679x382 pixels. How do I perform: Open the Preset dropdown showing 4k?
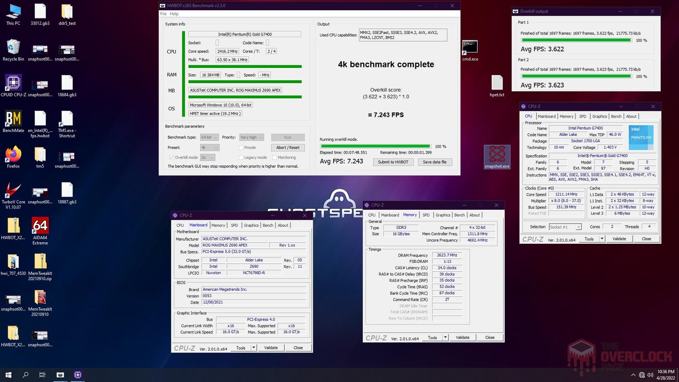pyautogui.click(x=209, y=147)
